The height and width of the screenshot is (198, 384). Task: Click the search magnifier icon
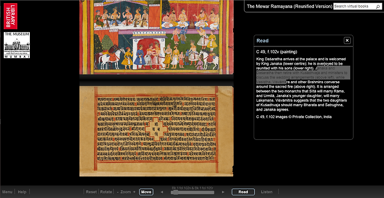click(x=378, y=6)
